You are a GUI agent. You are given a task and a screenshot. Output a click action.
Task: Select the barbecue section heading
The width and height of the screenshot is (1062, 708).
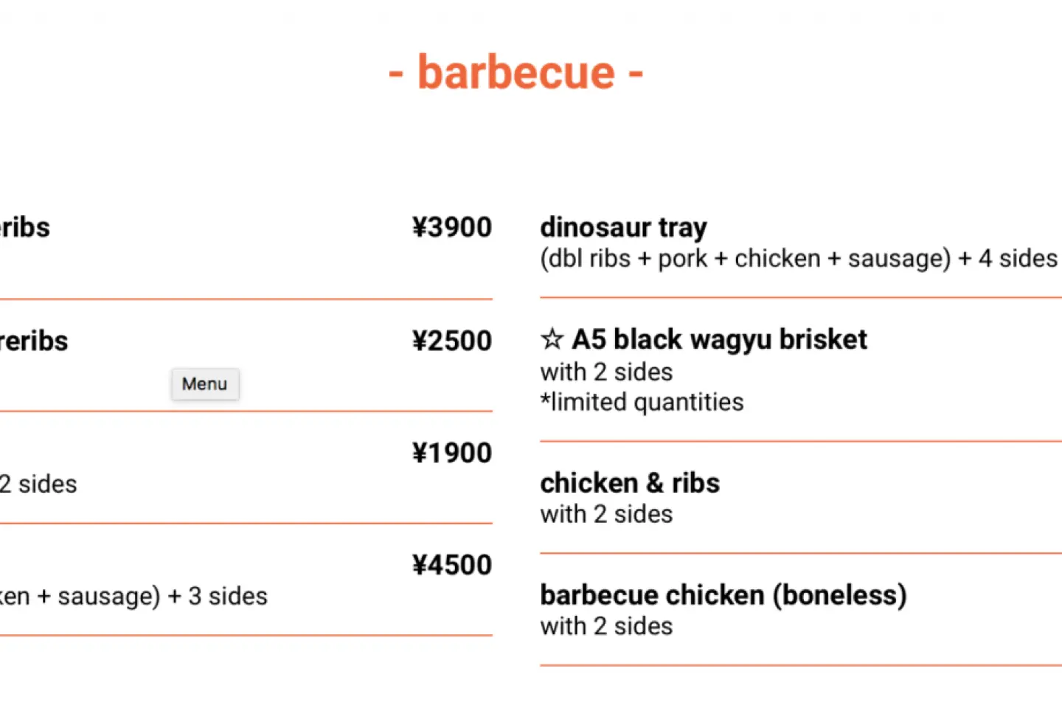pyautogui.click(x=516, y=72)
